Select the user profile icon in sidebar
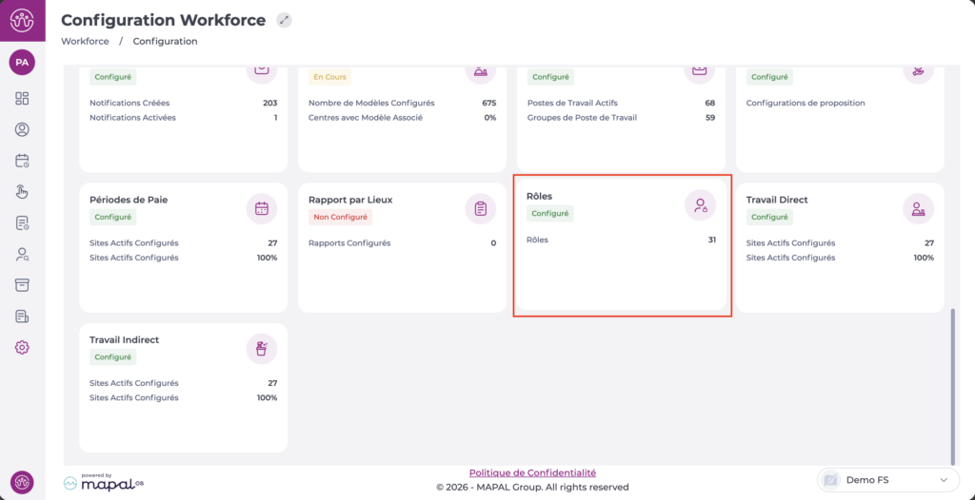The width and height of the screenshot is (975, 500). 22,129
